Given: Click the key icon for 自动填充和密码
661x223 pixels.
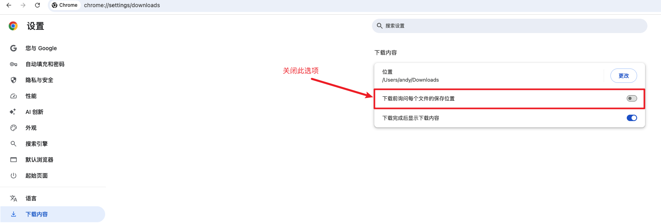Looking at the screenshot, I should pyautogui.click(x=14, y=64).
